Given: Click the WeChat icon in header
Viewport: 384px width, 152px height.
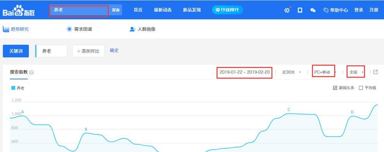Looking at the screenshot, I should pos(313,10).
